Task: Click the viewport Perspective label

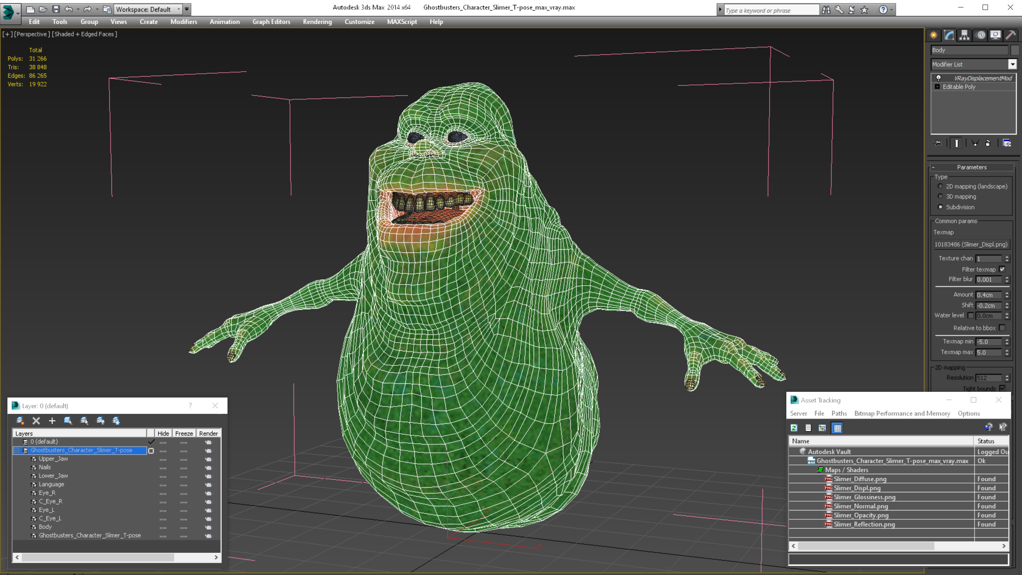Action: 32,34
